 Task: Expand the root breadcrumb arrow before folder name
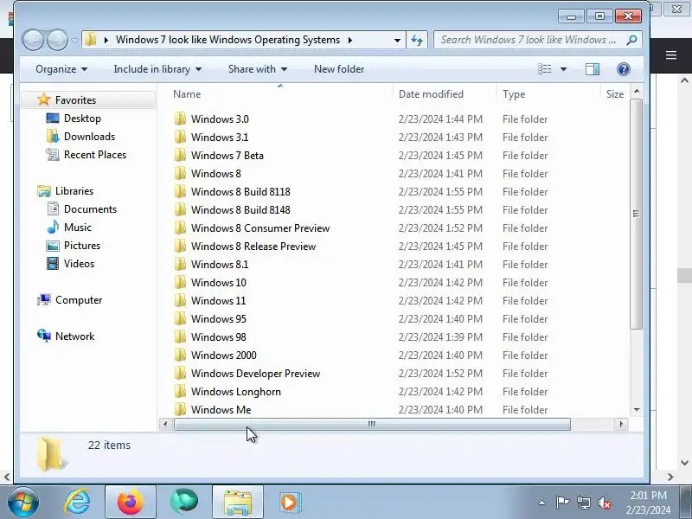pyautogui.click(x=106, y=40)
